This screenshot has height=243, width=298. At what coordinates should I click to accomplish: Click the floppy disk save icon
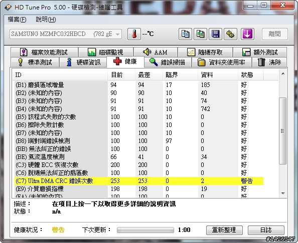point(215,34)
